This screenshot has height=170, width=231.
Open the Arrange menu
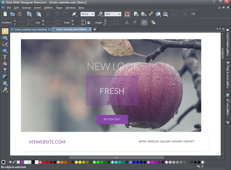26,8
